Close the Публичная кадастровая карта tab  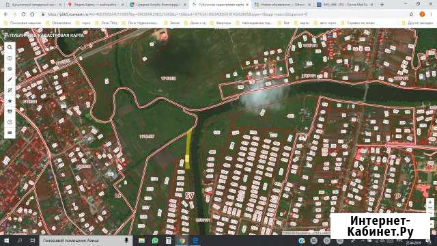(247, 5)
